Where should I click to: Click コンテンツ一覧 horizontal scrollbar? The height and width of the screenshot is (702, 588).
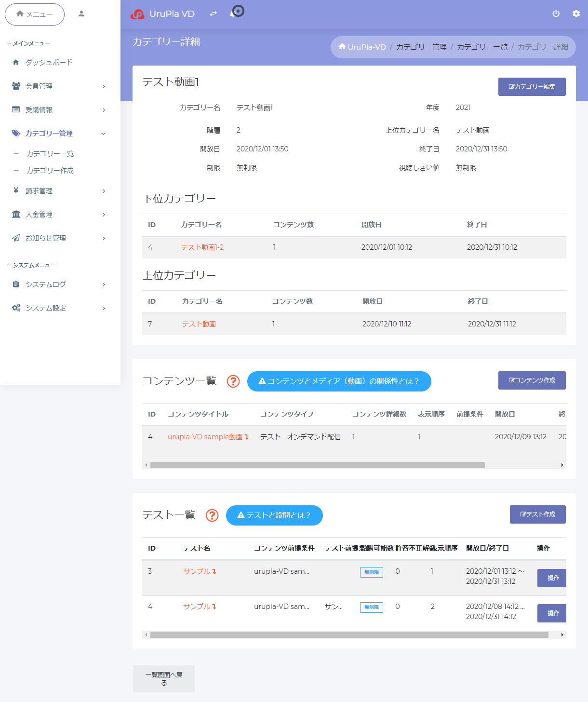[318, 465]
